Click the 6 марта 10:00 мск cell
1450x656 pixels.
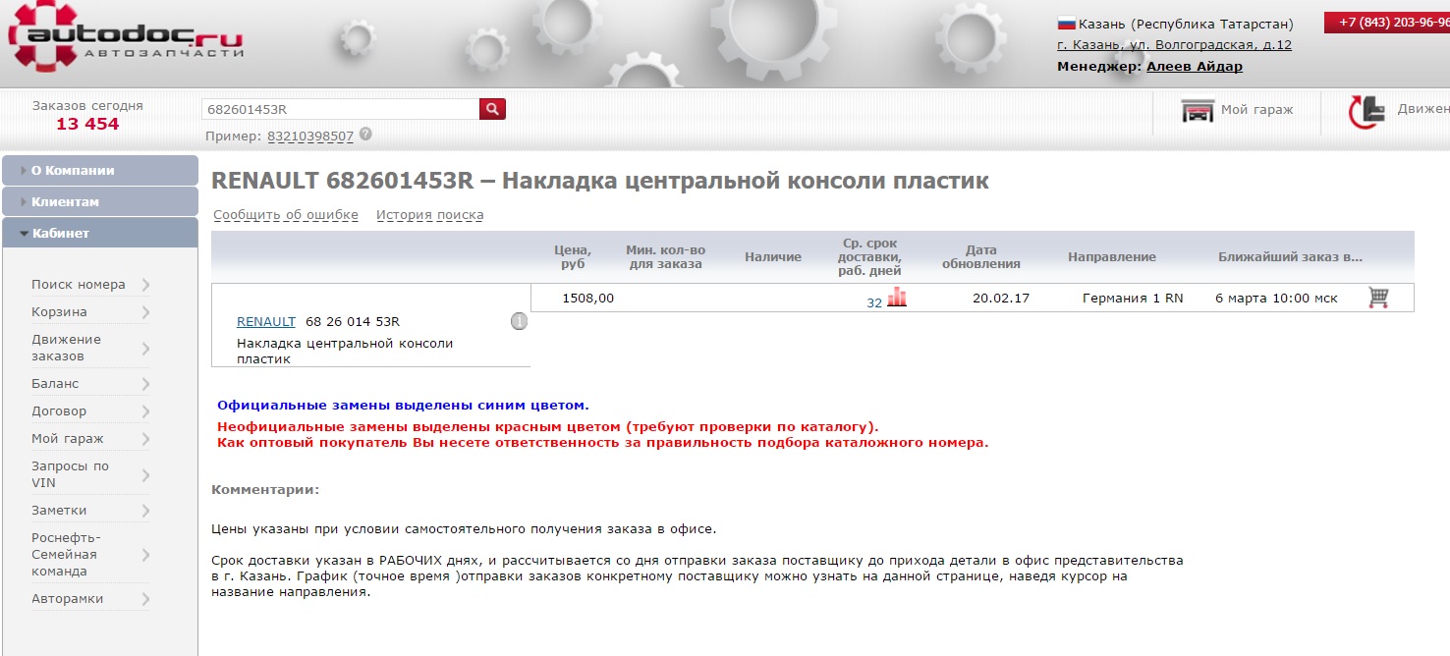point(1276,298)
